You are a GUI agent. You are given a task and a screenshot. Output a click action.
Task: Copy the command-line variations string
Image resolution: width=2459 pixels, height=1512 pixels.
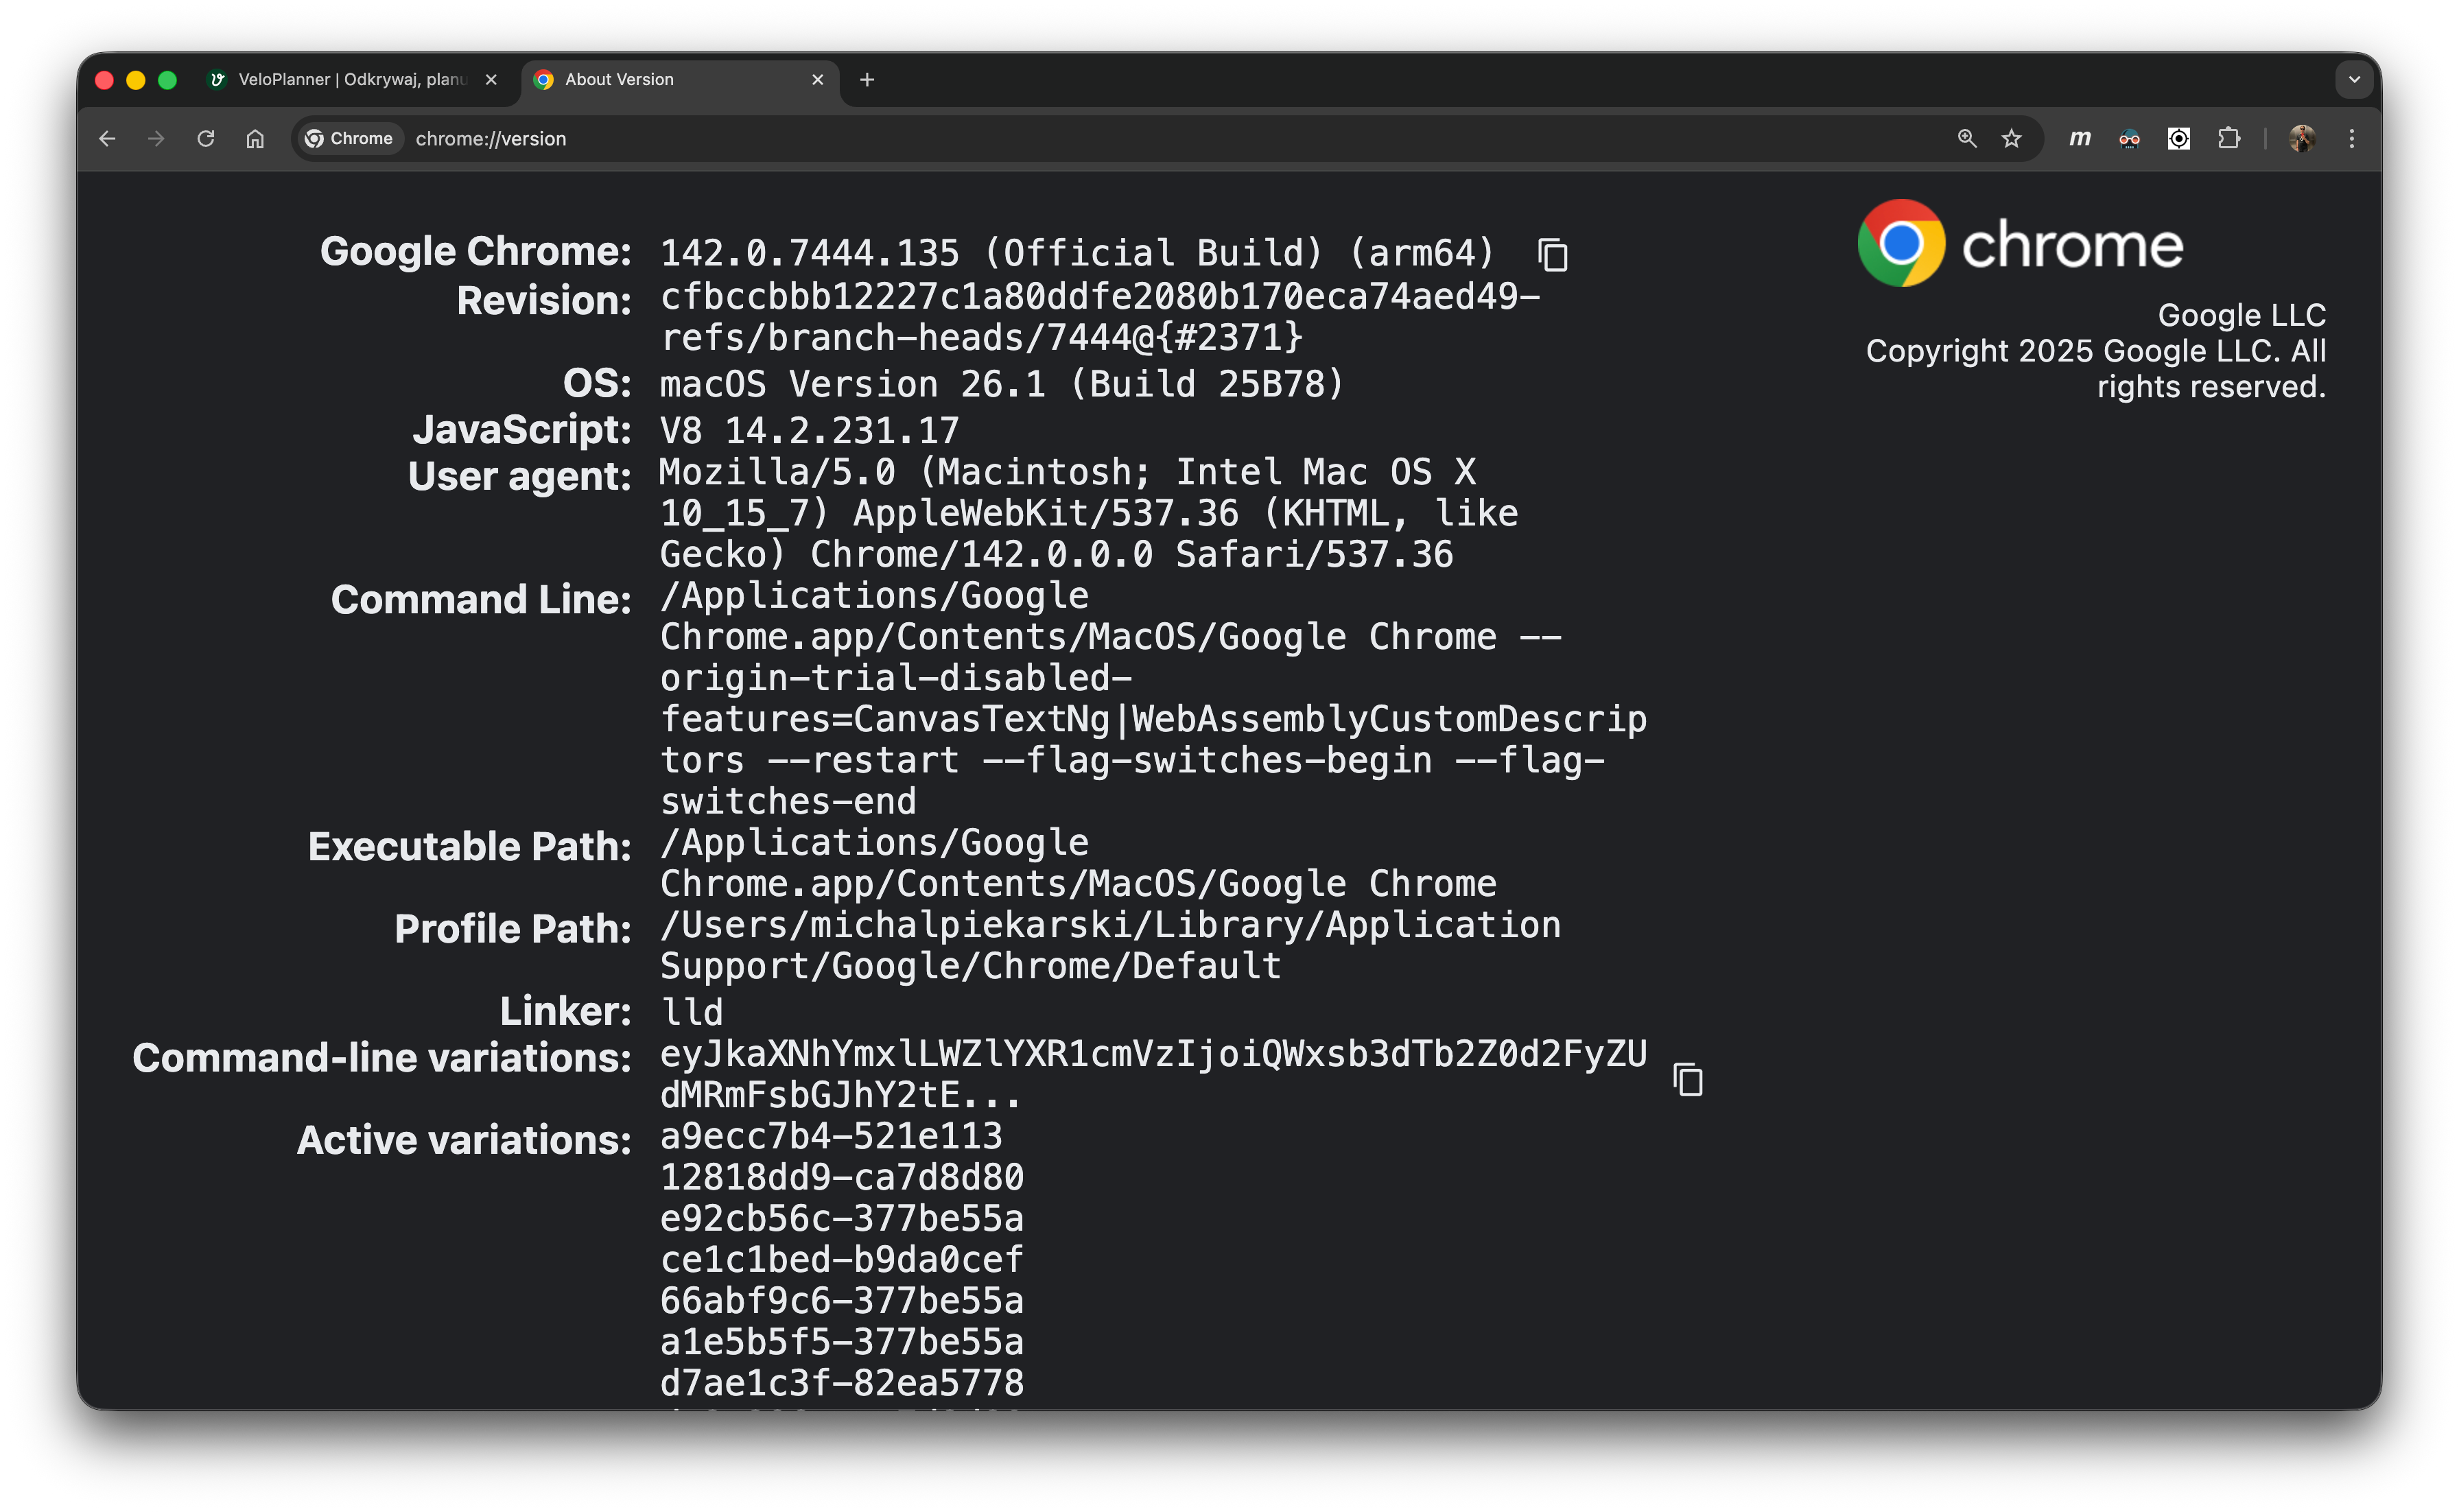(1688, 1079)
